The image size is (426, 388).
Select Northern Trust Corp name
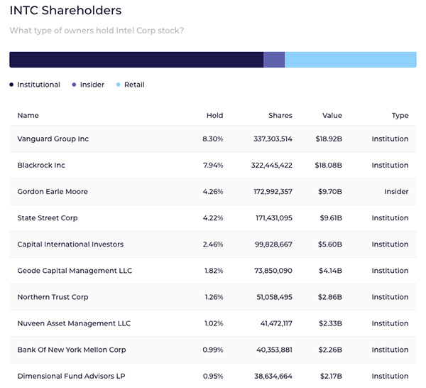53,297
